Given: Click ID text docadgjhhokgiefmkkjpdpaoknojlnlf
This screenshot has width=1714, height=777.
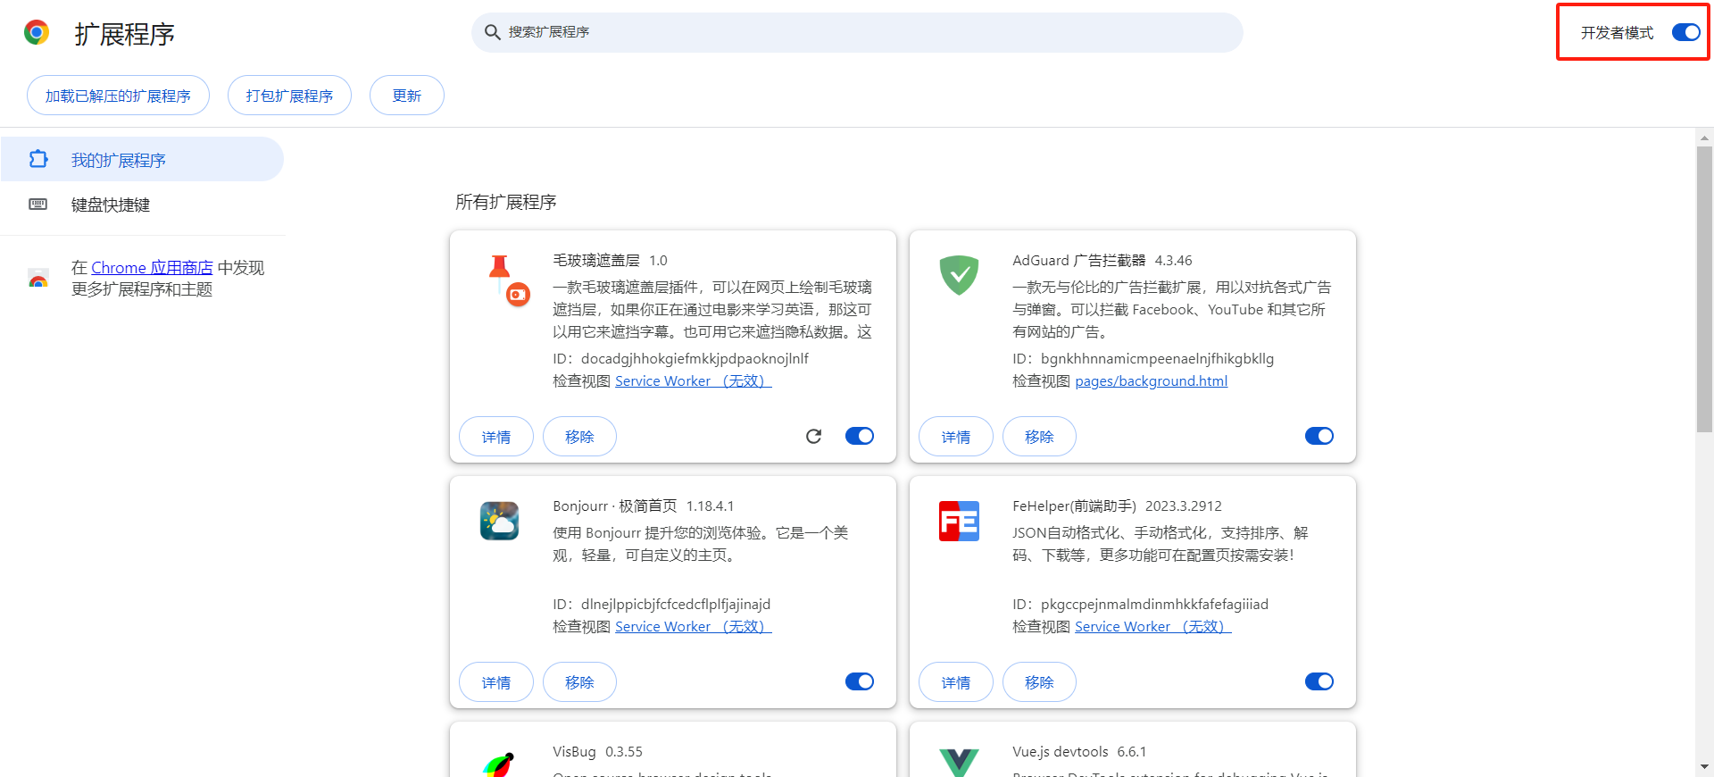Looking at the screenshot, I should 695,358.
